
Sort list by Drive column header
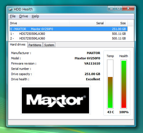(x=39, y=23)
